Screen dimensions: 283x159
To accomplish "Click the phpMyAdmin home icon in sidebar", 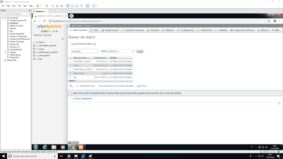I will 42,31.
